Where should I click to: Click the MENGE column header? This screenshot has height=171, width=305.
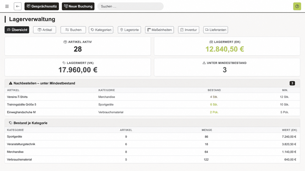[207, 130]
